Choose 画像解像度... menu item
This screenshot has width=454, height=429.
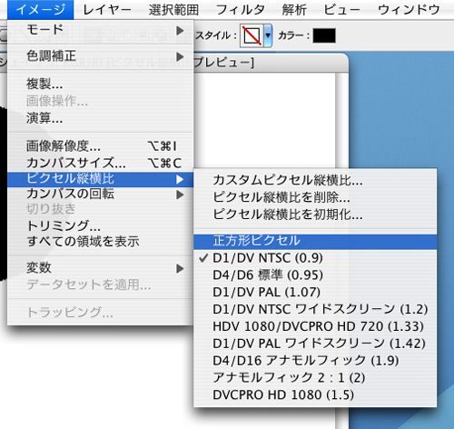coord(100,146)
